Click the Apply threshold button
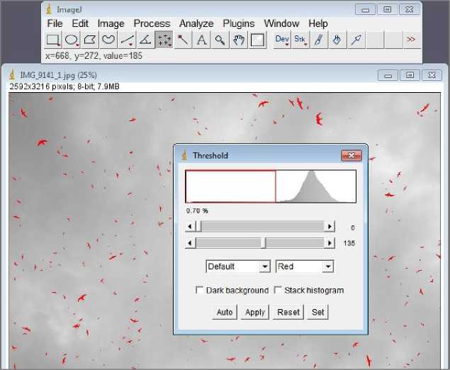This screenshot has width=450, height=370. [x=255, y=312]
